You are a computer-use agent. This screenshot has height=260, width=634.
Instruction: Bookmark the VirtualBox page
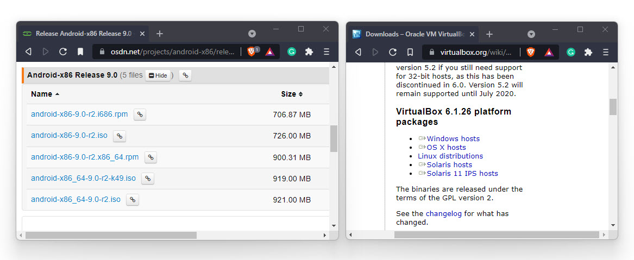(x=410, y=52)
